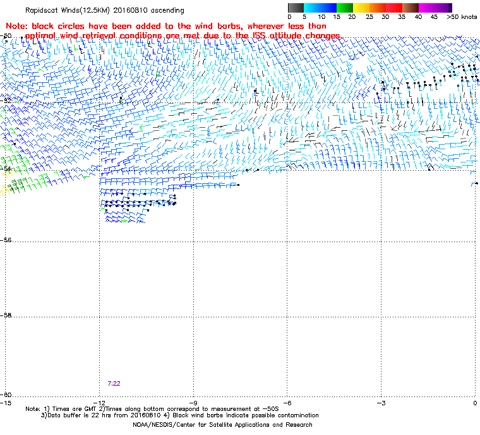Click the Rapidscat Winds title text

(105, 10)
